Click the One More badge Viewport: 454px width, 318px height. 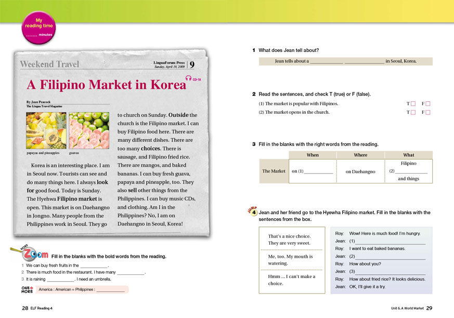click(x=28, y=289)
